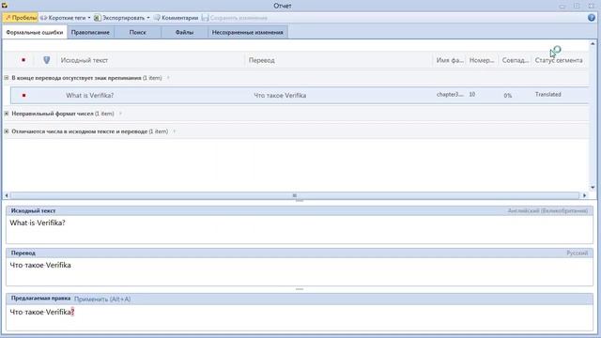This screenshot has width=601, height=338.
Task: Switch to the Формальные ошибки tab
Action: click(35, 33)
